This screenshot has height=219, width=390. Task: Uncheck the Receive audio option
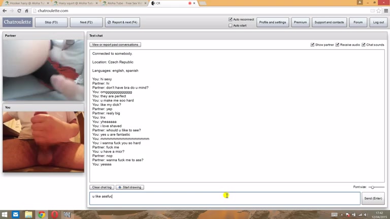pyautogui.click(x=337, y=45)
